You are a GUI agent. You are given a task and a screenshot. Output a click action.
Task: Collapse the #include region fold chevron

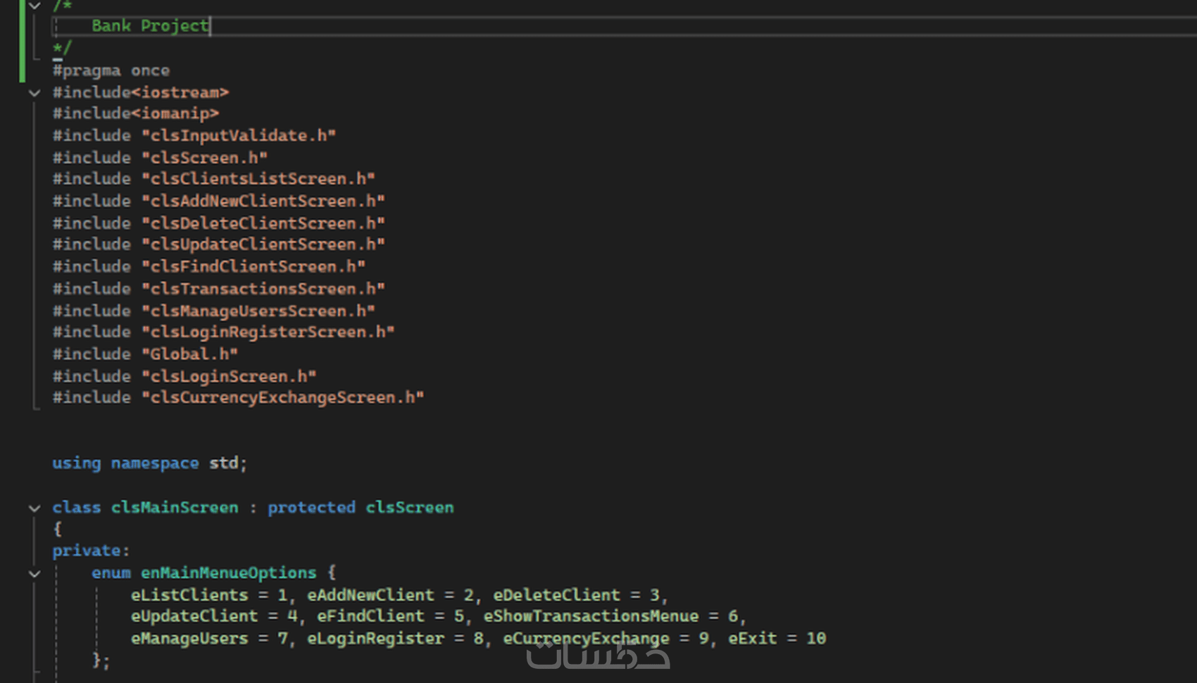(34, 93)
